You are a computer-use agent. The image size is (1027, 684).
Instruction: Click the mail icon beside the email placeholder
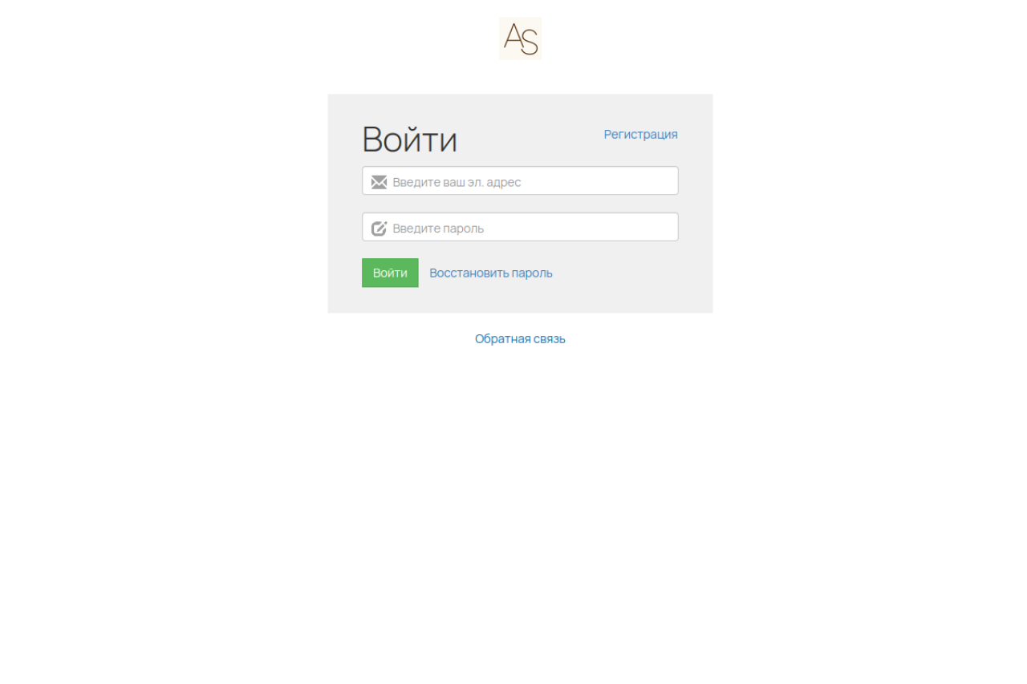point(379,182)
